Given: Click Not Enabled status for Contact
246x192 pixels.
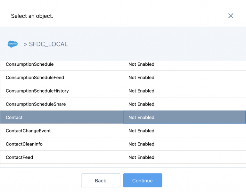Looking at the screenshot, I should (x=141, y=118).
